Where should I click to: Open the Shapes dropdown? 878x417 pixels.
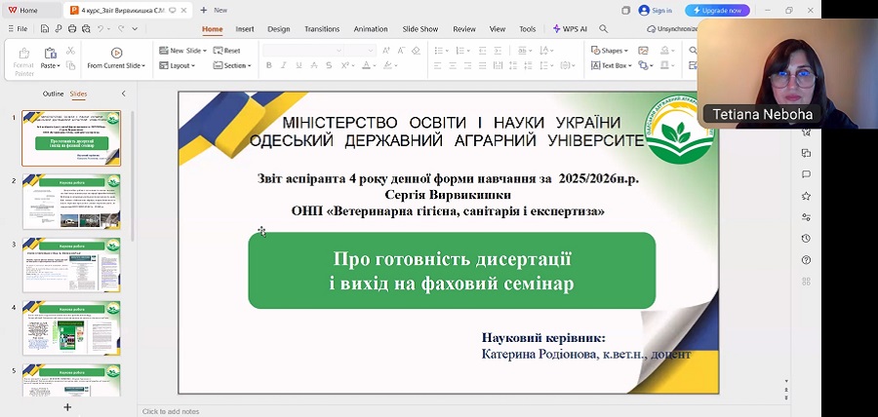(611, 51)
